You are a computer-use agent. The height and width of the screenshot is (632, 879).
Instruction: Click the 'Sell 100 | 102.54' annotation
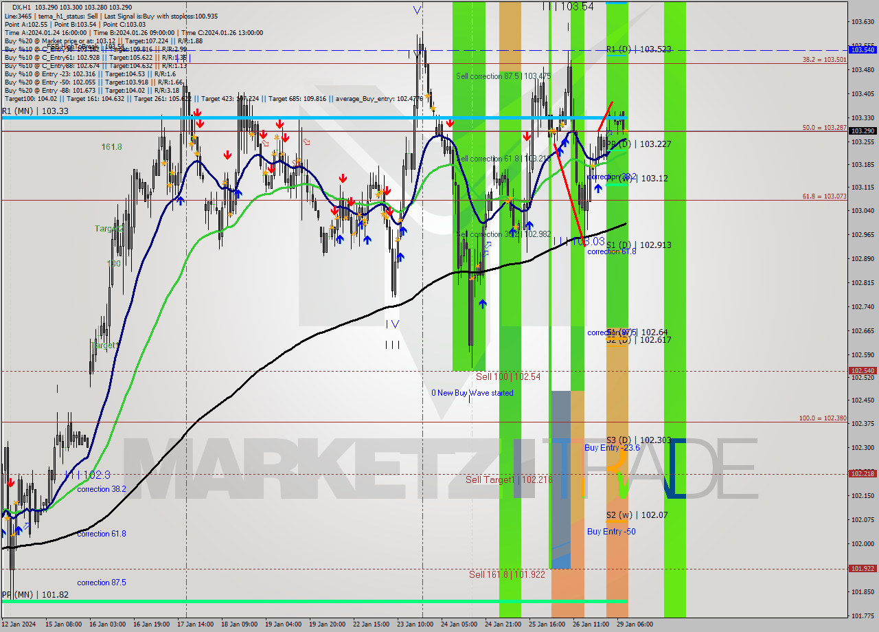508,376
